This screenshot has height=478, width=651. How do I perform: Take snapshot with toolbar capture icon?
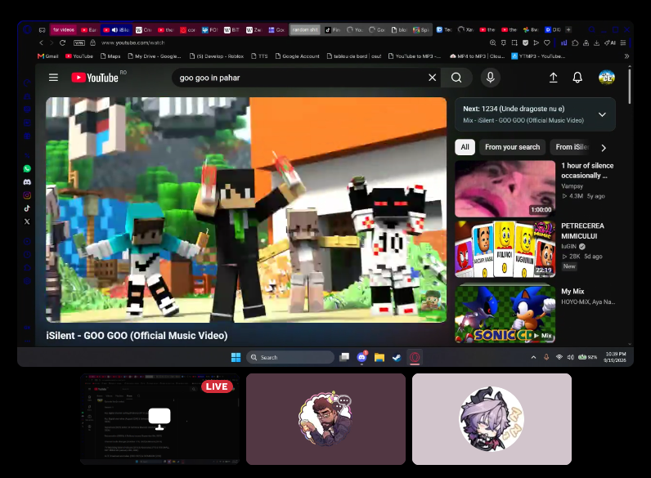point(514,42)
